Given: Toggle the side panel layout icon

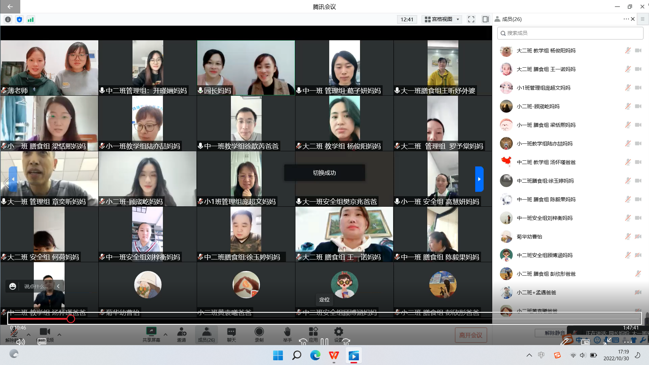Looking at the screenshot, I should pos(485,19).
